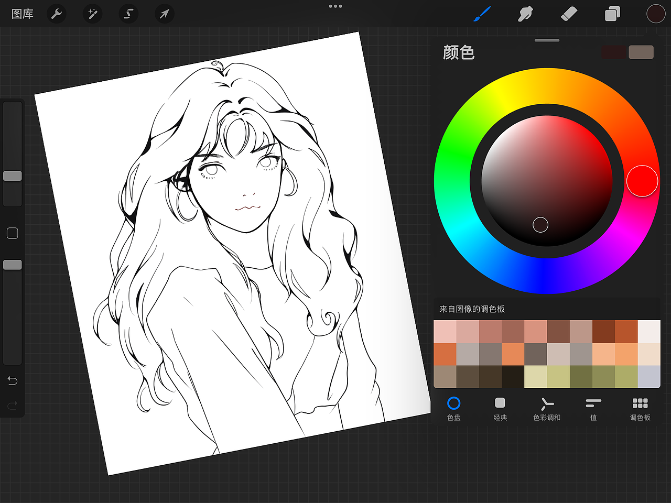The width and height of the screenshot is (671, 503).
Task: Tap the square modify button in sidebar
Action: tap(13, 233)
